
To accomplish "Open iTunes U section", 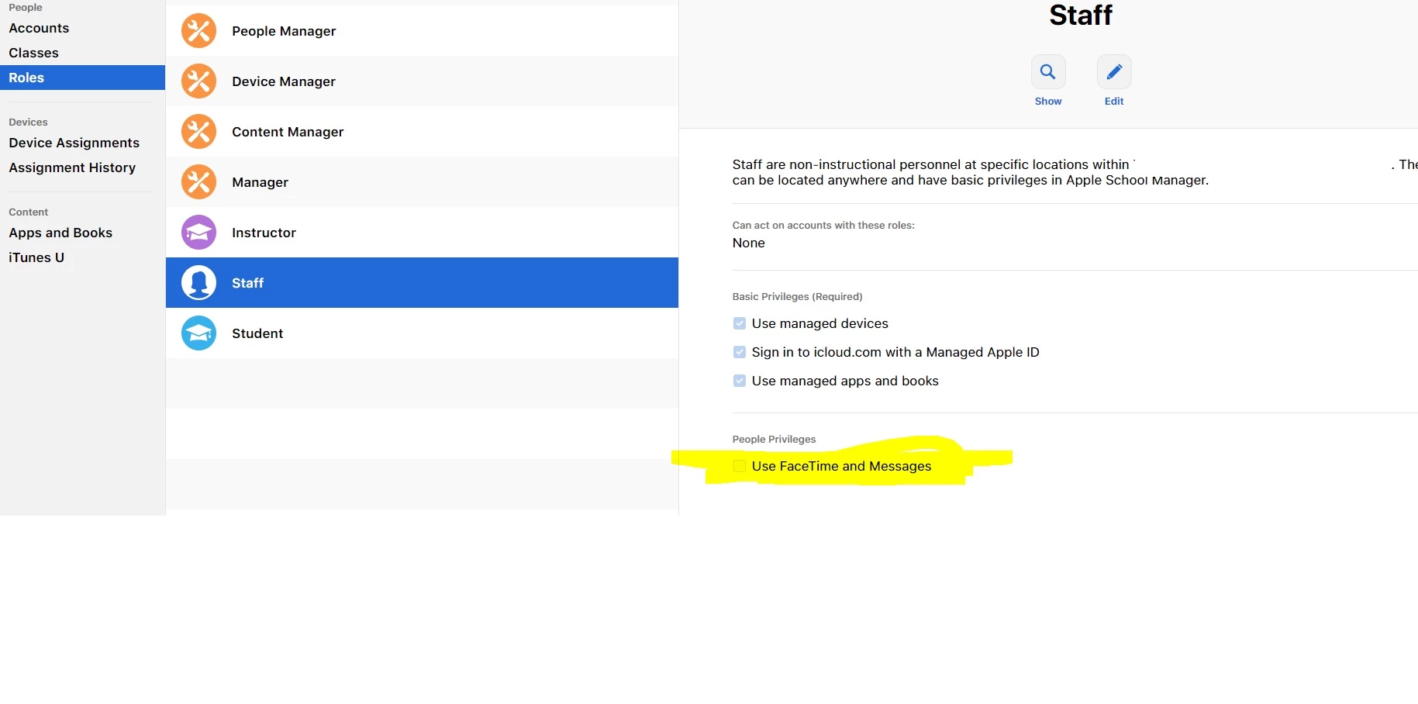I will point(36,257).
